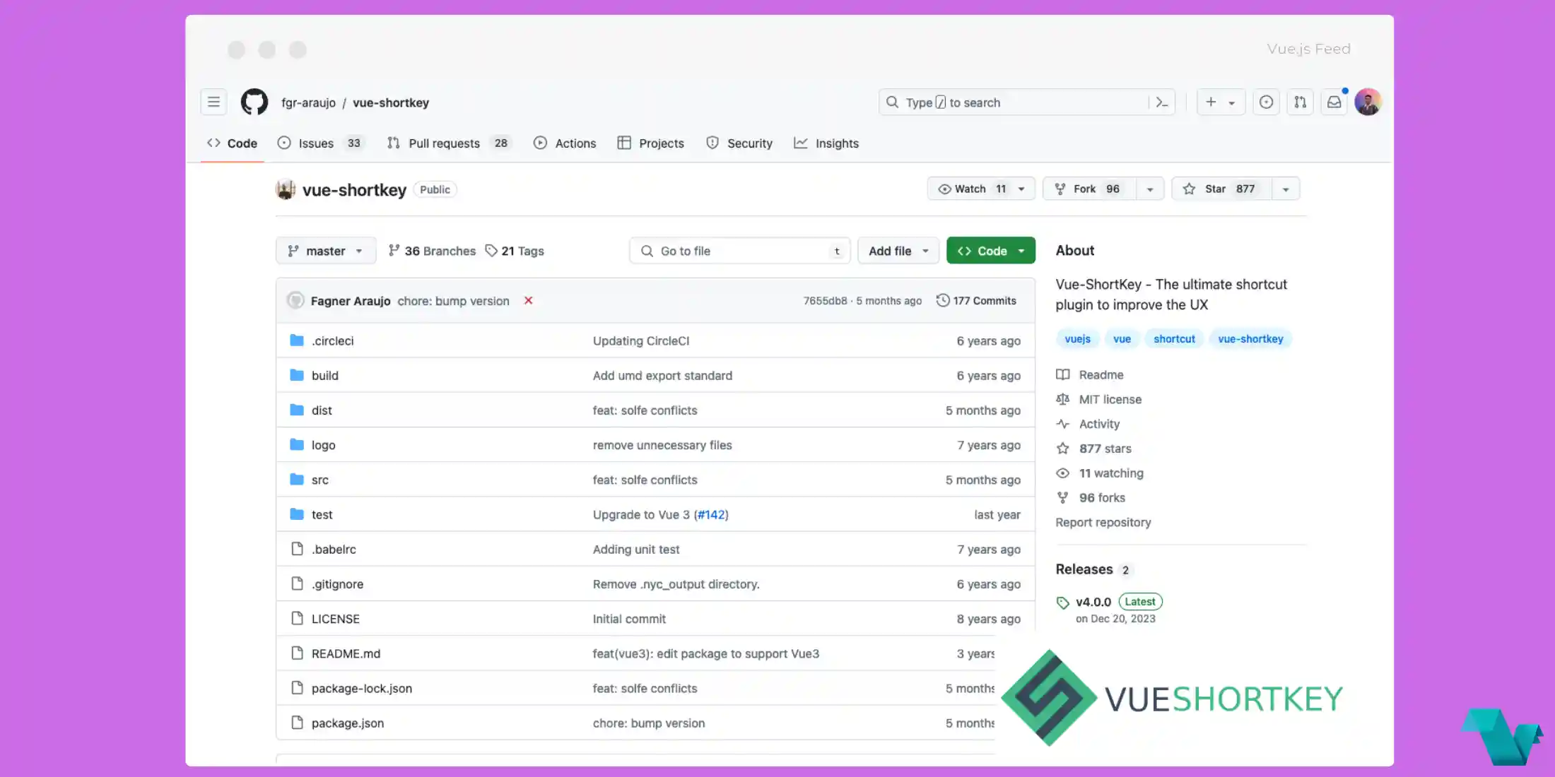Expand the star lists dropdown arrow

(1286, 189)
